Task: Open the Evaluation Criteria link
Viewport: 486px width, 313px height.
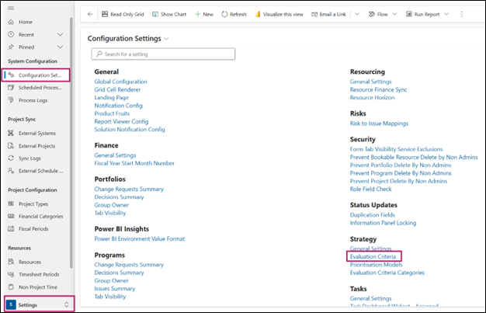Action: [376, 256]
